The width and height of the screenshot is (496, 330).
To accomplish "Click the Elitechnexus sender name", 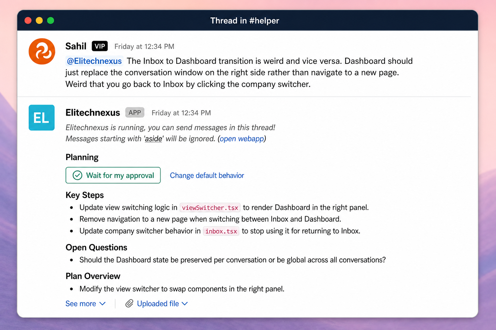I will [x=93, y=112].
